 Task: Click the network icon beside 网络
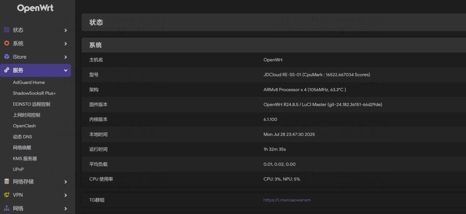coord(6,209)
